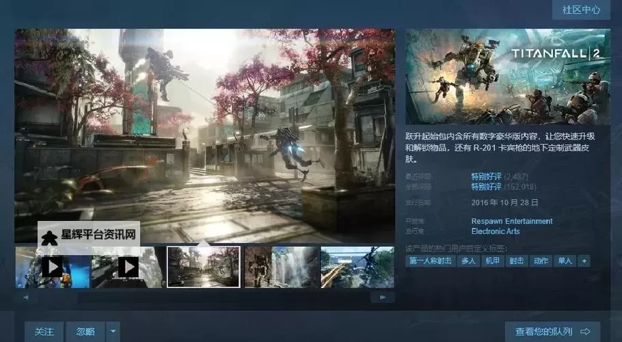The image size is (622, 342).
Task: Play the first video thumbnail
Action: (x=53, y=267)
